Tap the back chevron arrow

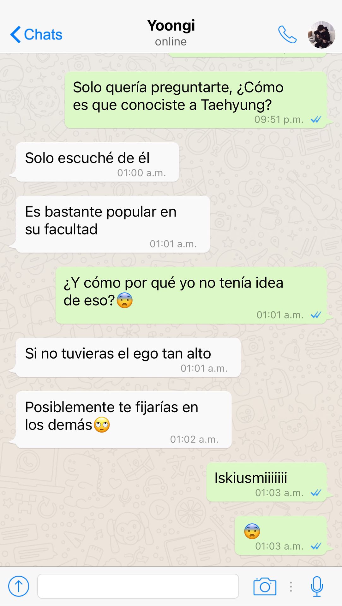(15, 34)
